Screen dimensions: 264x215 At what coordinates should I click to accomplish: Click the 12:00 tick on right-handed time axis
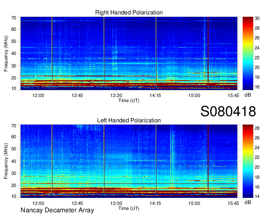tap(38, 95)
